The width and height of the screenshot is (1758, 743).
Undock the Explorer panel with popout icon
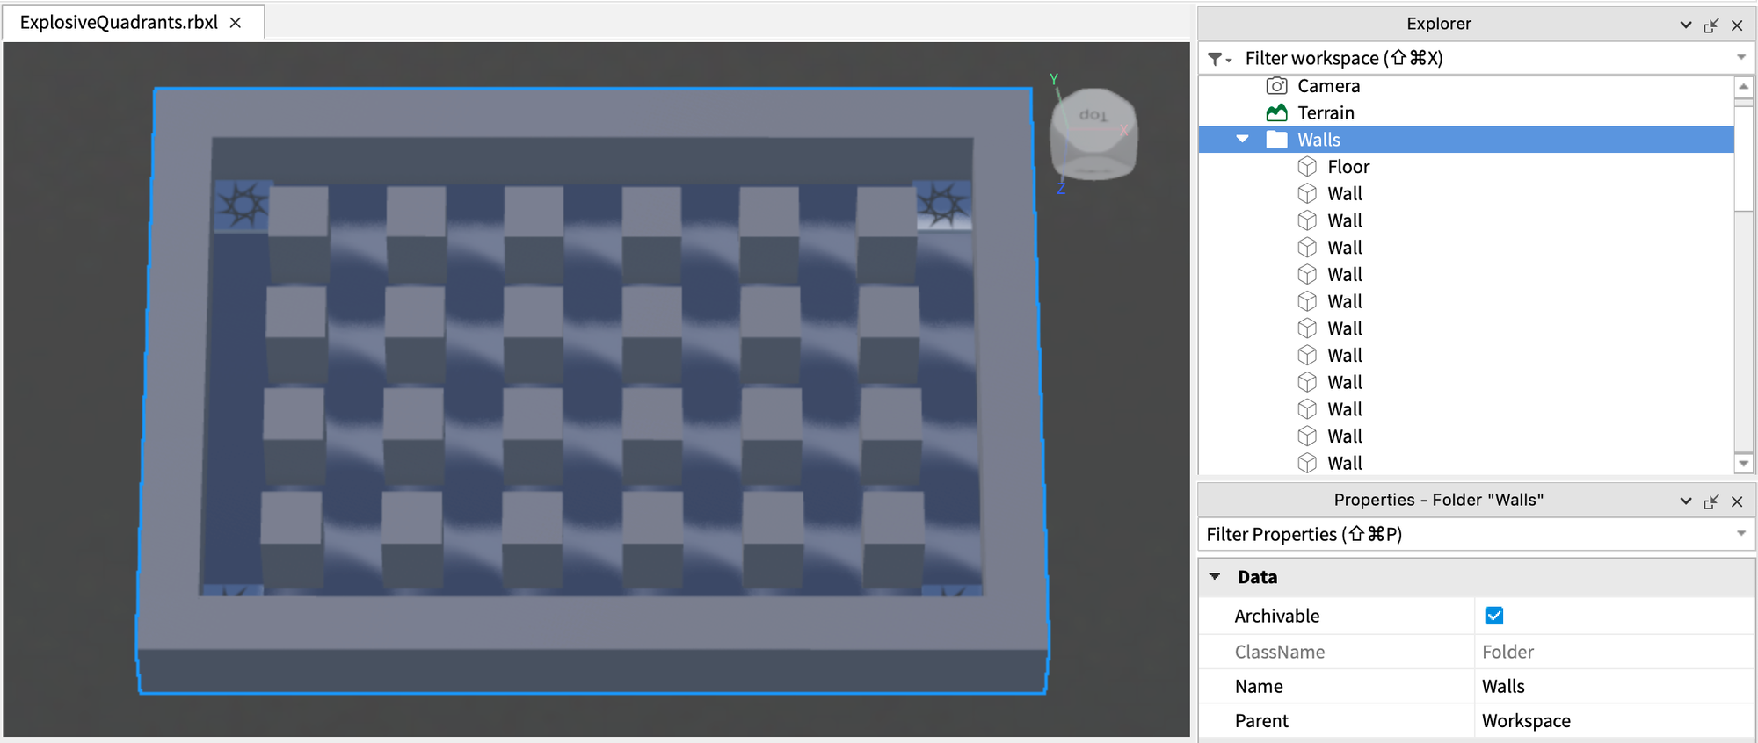click(1711, 25)
